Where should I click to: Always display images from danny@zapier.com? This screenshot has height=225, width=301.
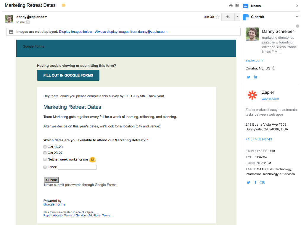pos(131,32)
